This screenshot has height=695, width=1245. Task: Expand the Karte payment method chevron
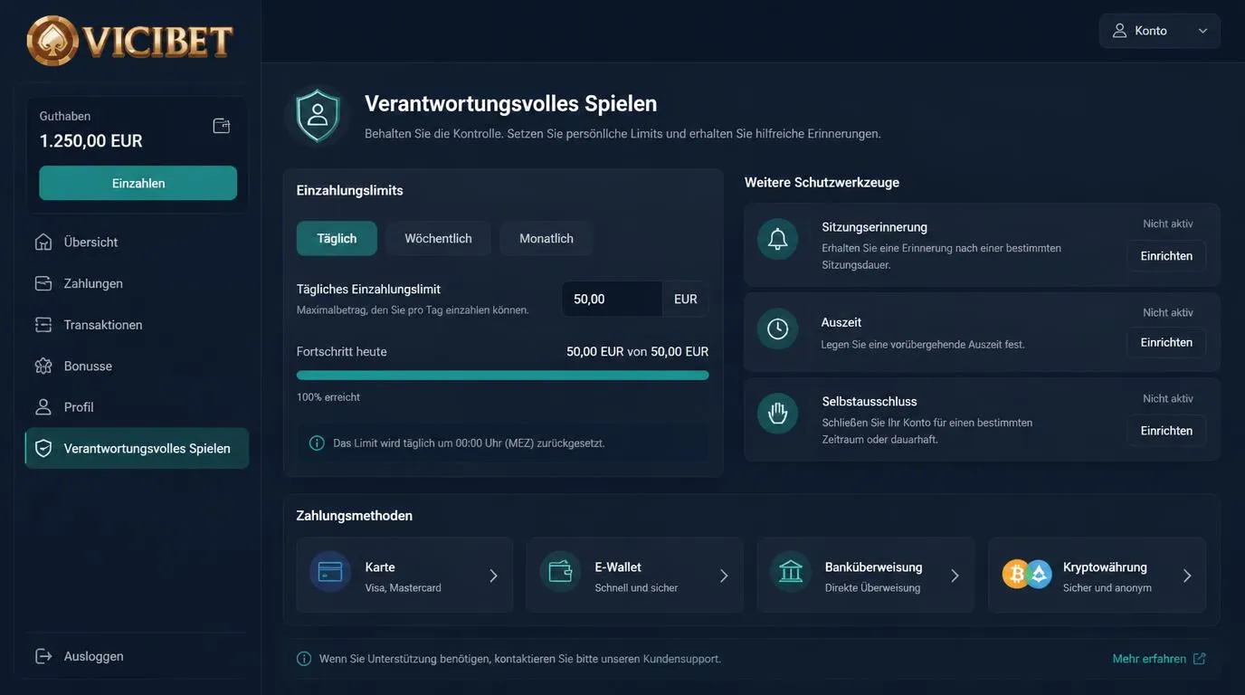493,576
